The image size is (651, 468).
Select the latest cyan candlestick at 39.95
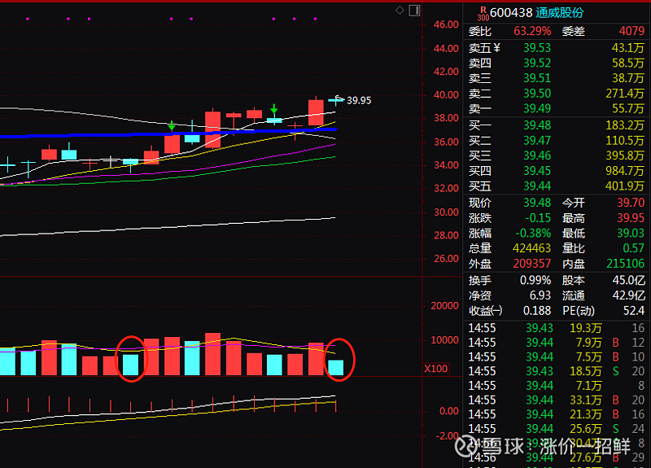[x=336, y=100]
